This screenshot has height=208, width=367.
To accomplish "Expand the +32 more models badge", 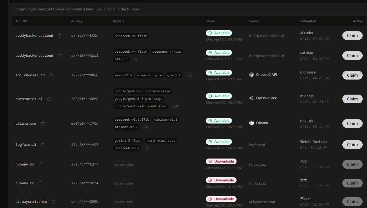I will tap(146, 127).
